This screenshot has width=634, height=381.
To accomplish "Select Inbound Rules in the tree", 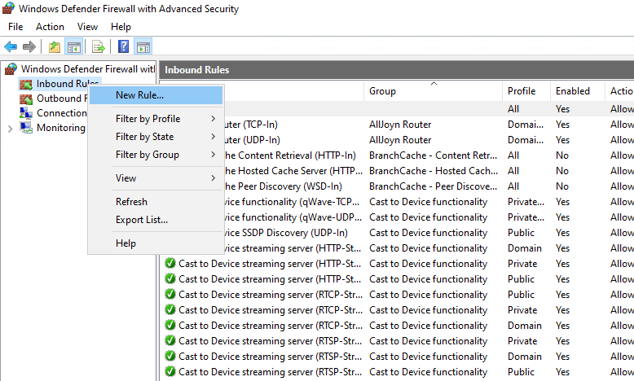I will [x=67, y=84].
